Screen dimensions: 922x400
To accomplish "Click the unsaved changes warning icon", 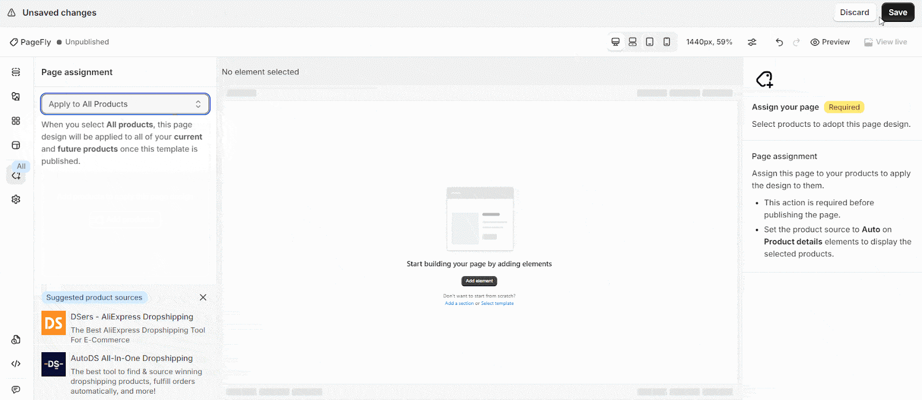I will click(12, 13).
